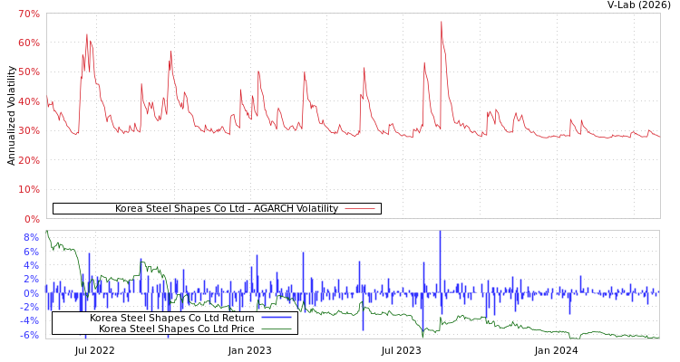Click the 50% volatility axis label
The width and height of the screenshot is (680, 362).
click(29, 72)
